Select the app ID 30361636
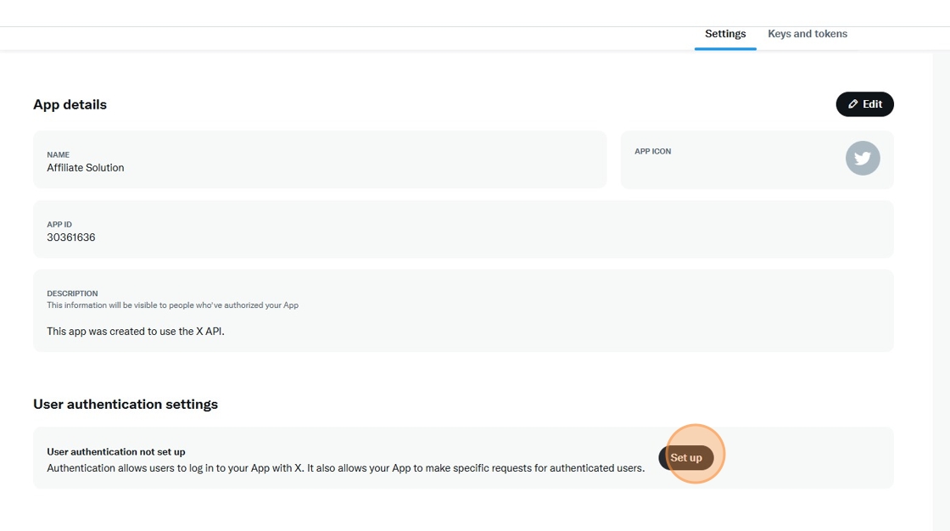 pyautogui.click(x=71, y=238)
